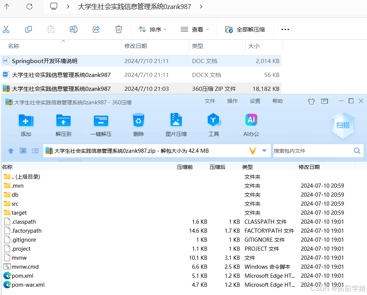Screen dimensions: 367x295
Task: Open the 操作 menu in 360压缩
Action: [233, 101]
